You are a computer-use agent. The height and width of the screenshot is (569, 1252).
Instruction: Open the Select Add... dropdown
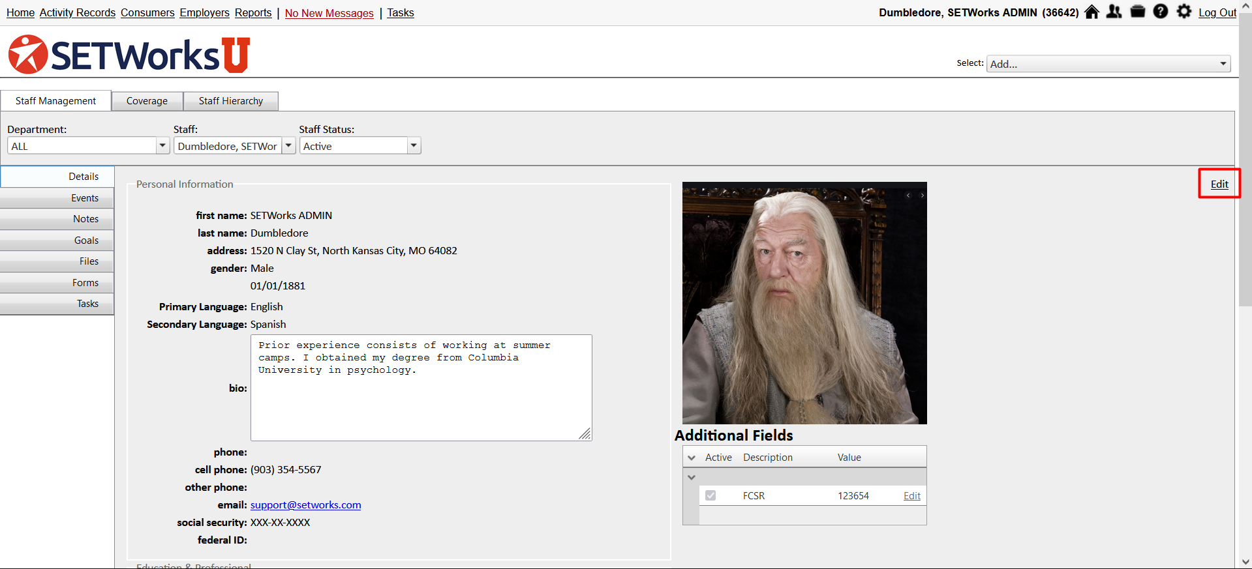coord(1108,64)
